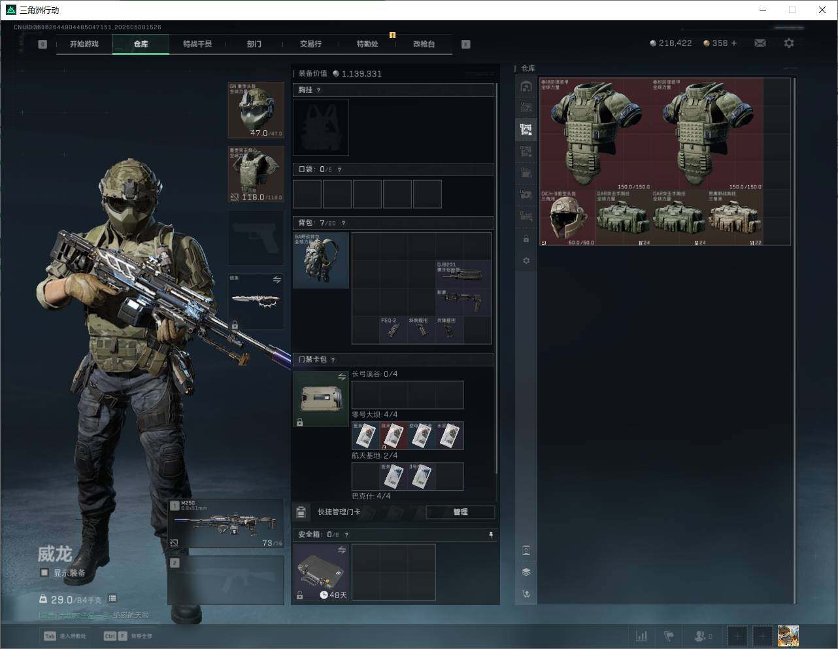Select the fourth warehouse category sidebar icon
The width and height of the screenshot is (838, 649).
[x=526, y=151]
